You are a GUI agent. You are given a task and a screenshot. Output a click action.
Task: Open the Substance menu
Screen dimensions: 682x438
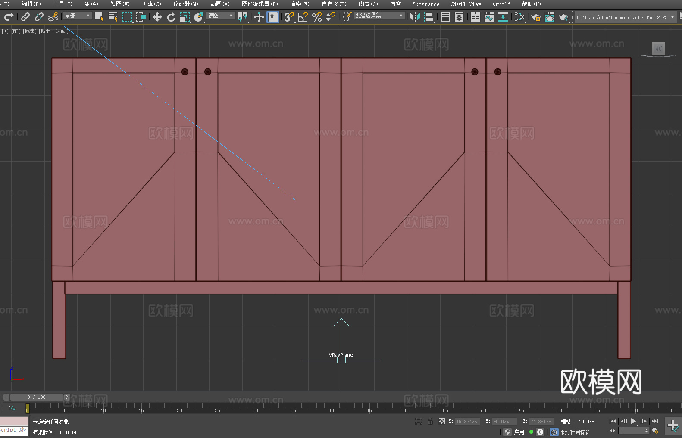tap(426, 4)
